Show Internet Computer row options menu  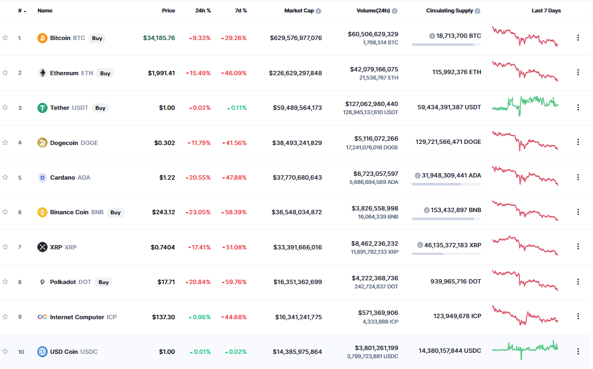pyautogui.click(x=578, y=316)
